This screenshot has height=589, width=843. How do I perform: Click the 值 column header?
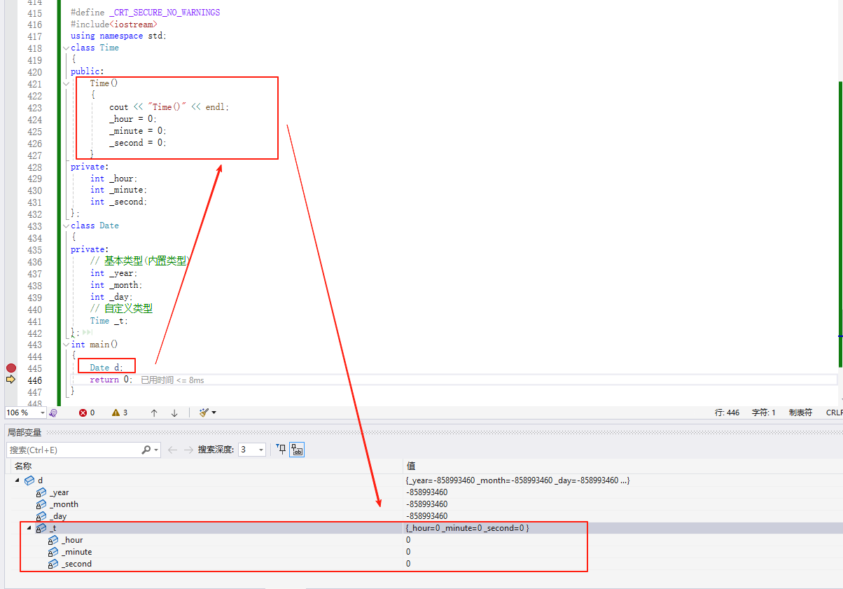[411, 466]
